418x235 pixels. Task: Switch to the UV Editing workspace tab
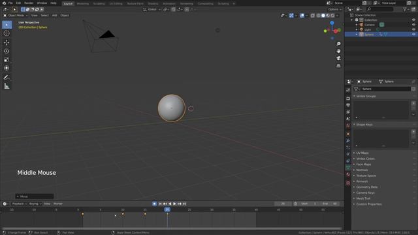pos(116,4)
